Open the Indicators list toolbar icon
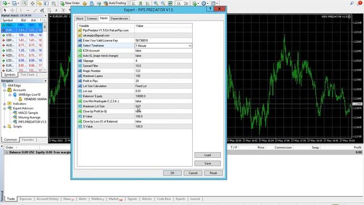Viewport: 364px width, 205px height. coord(195,3)
